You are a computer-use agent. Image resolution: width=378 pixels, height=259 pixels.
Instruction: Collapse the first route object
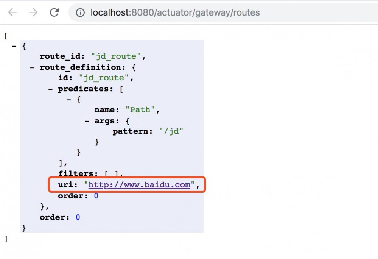pos(14,46)
